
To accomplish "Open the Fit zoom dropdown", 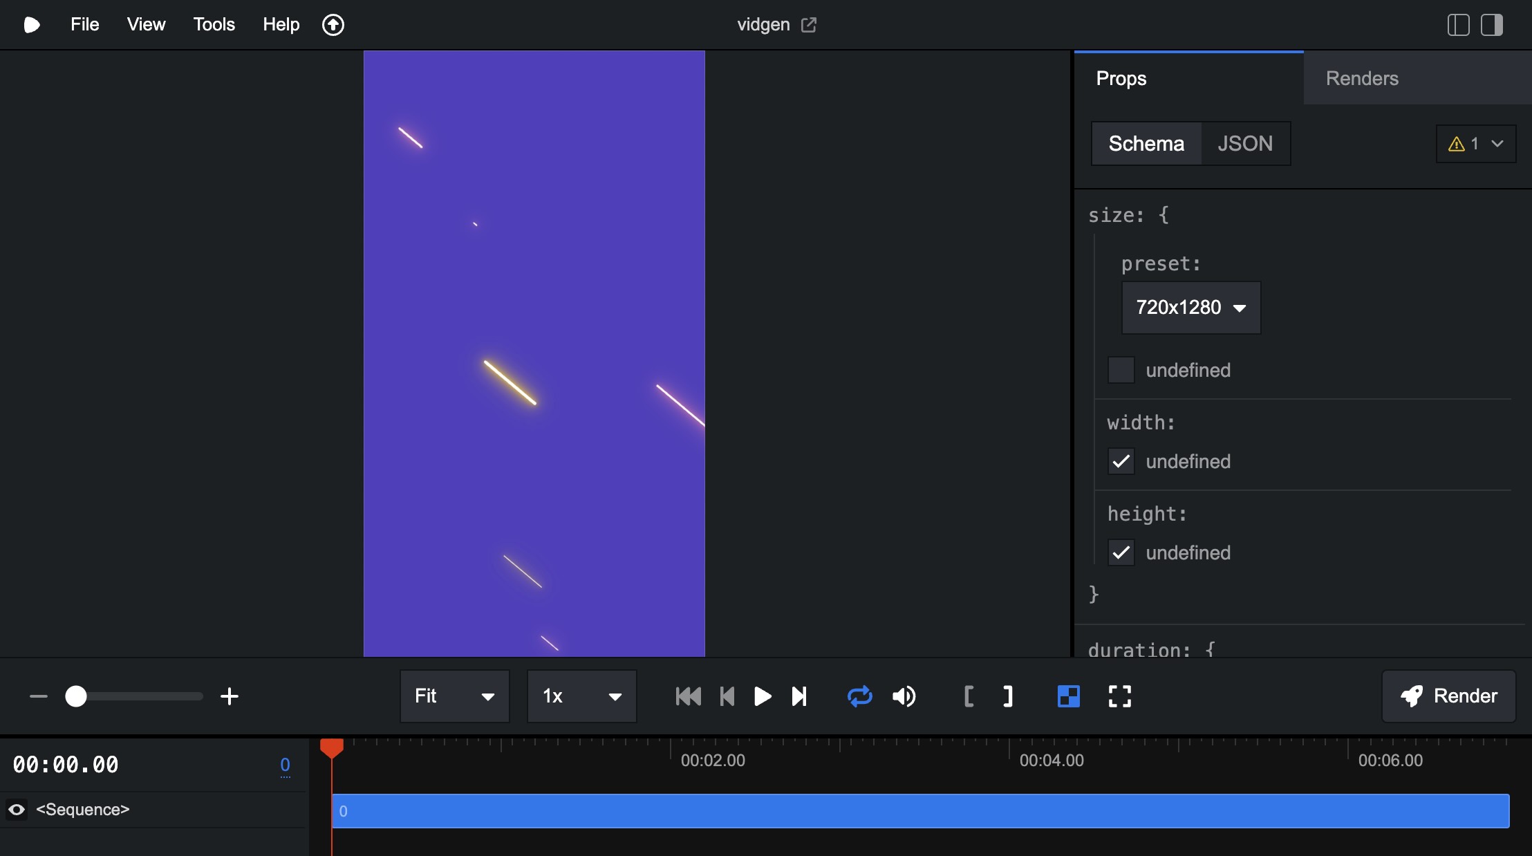I will [454, 696].
